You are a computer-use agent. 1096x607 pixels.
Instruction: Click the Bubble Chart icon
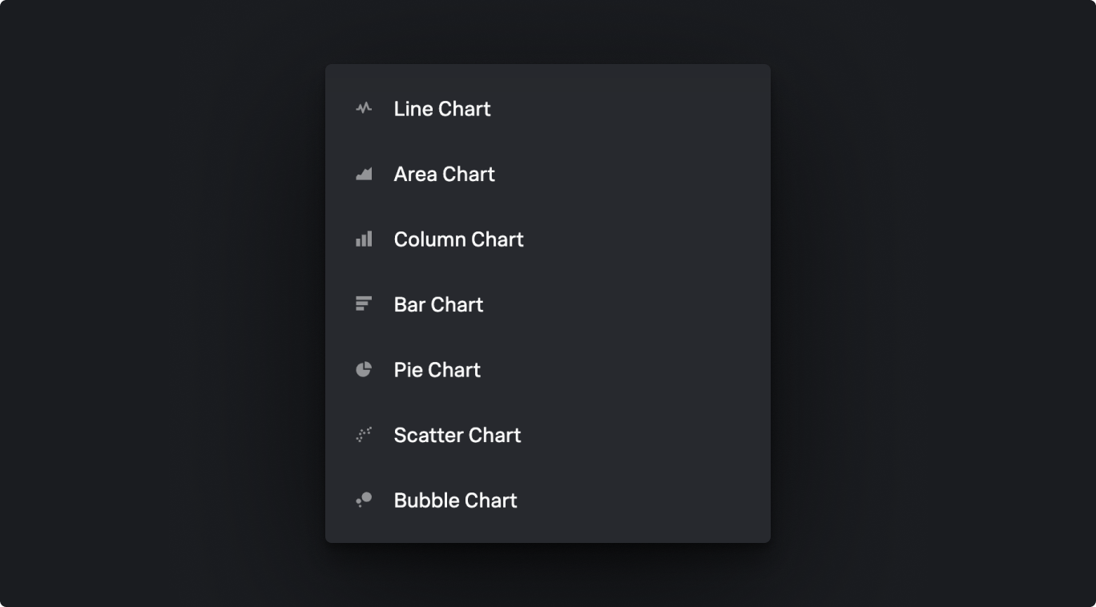tap(364, 500)
